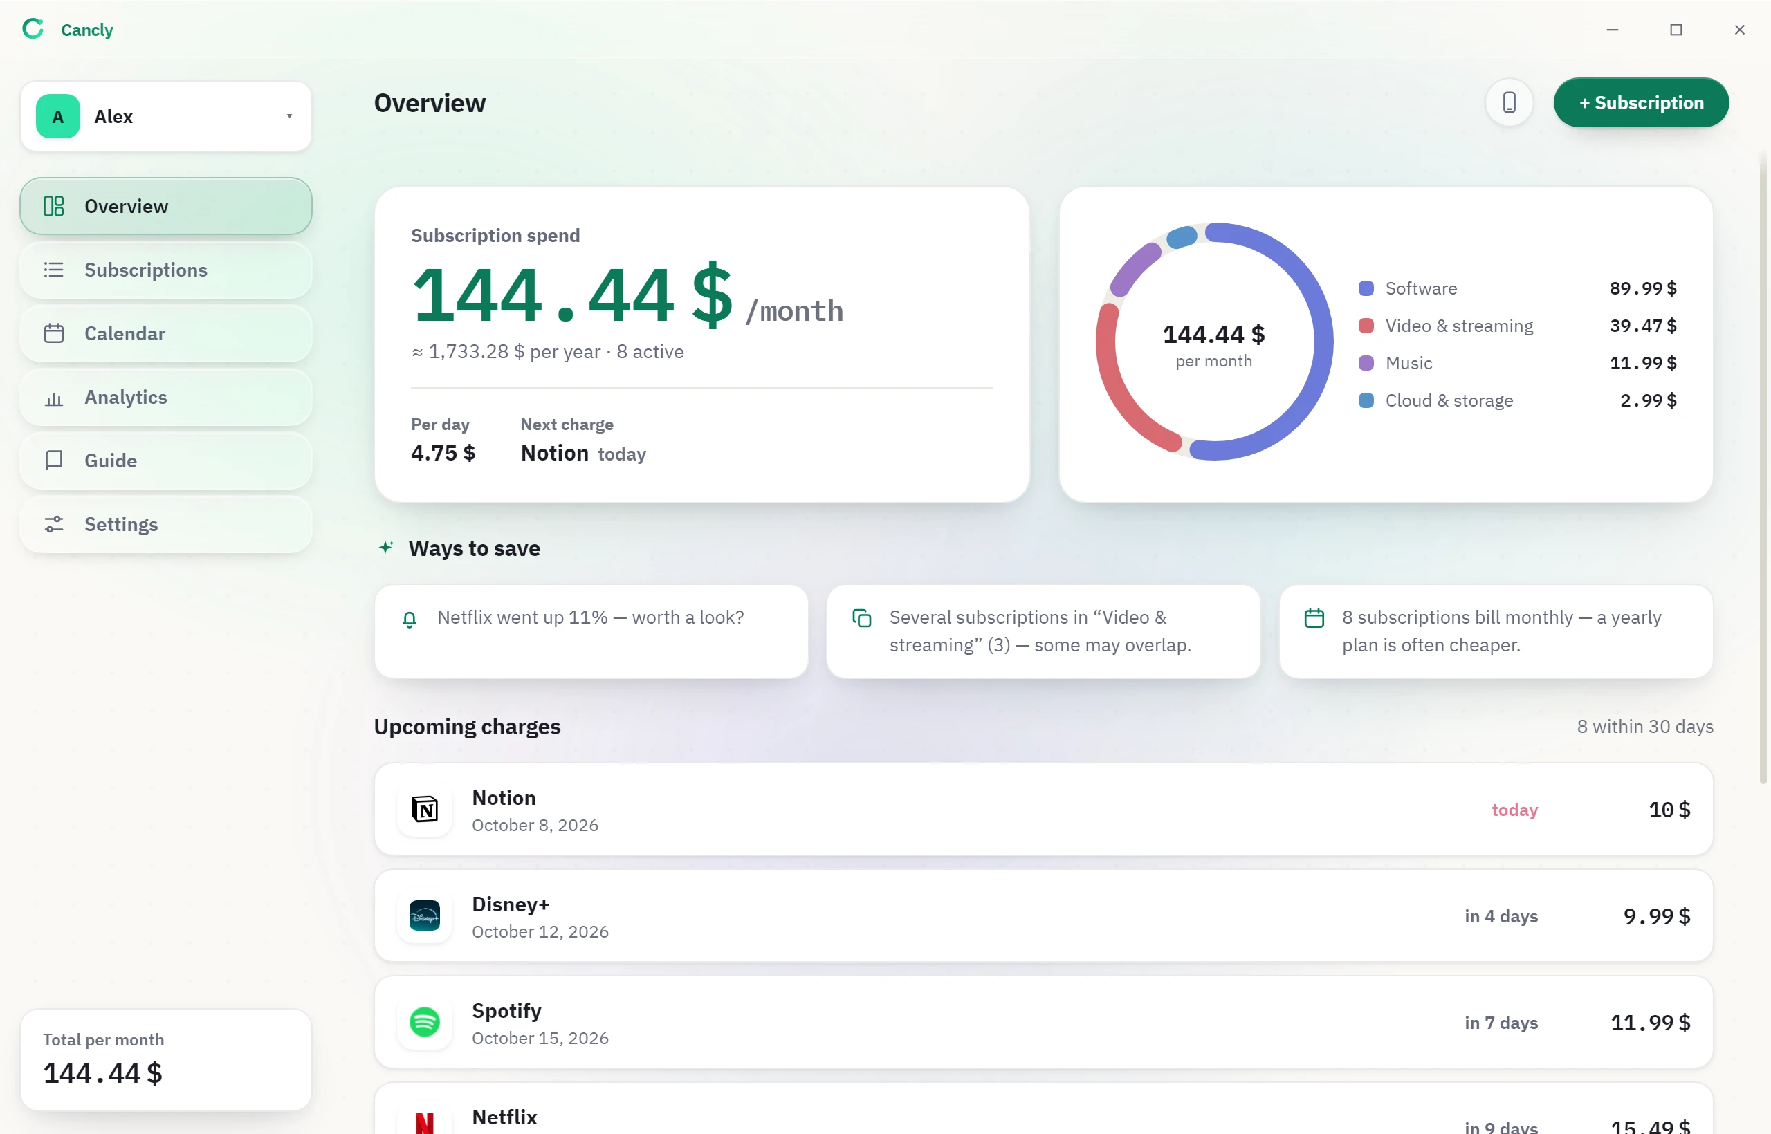Click the green Alex avatar

(57, 116)
